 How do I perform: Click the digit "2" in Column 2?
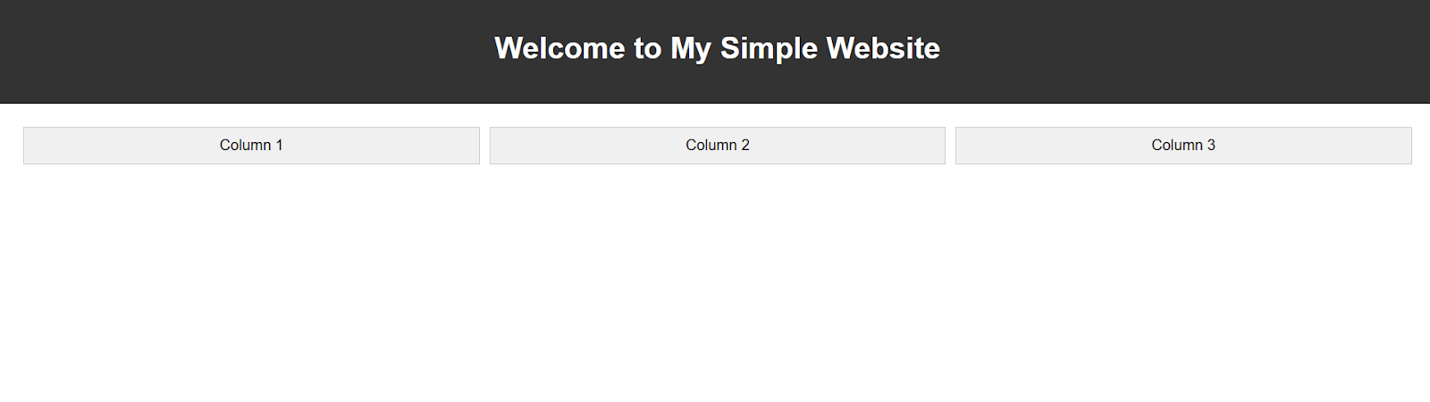click(x=745, y=146)
